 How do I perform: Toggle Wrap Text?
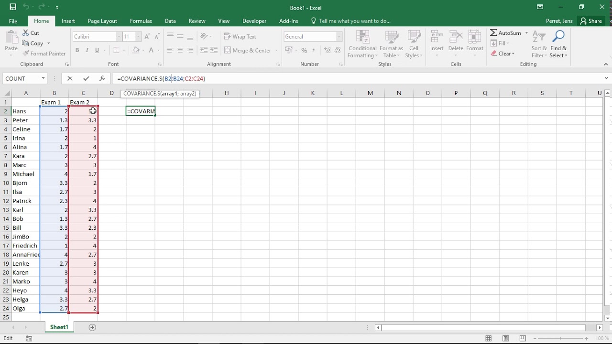click(x=240, y=37)
